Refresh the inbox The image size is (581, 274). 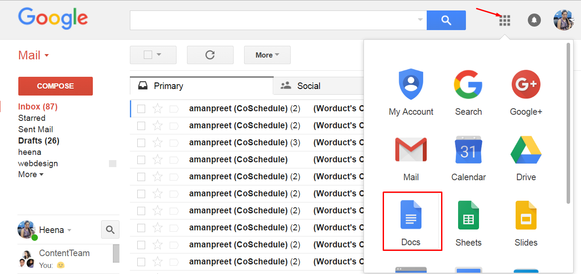[210, 55]
